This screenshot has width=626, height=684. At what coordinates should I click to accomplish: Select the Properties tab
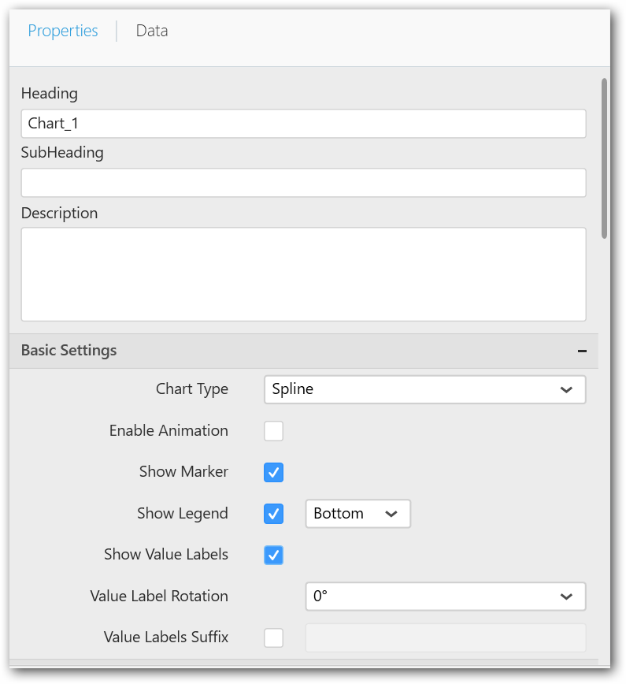point(63,31)
